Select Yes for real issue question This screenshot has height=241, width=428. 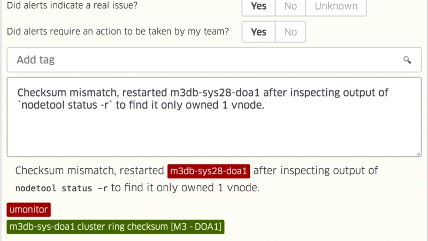coord(258,6)
